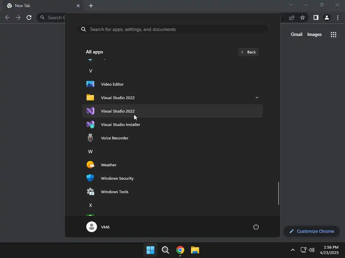The height and width of the screenshot is (258, 345).
Task: Jump to letter W section header
Action: tap(90, 152)
